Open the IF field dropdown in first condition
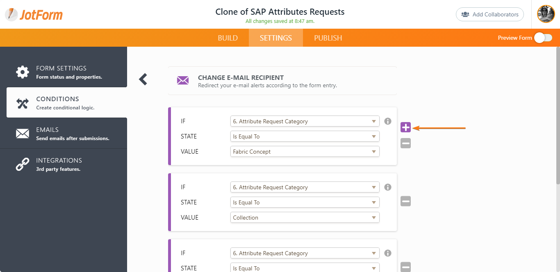 [305, 121]
